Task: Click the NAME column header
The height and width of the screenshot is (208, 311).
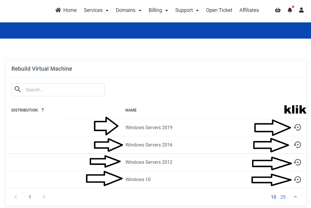Action: tap(131, 110)
